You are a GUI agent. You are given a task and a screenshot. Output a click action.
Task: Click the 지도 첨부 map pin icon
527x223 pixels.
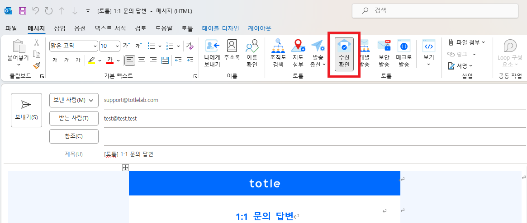(298, 46)
